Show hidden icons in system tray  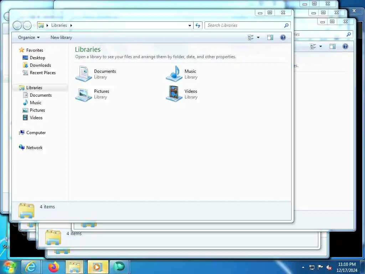click(x=303, y=268)
